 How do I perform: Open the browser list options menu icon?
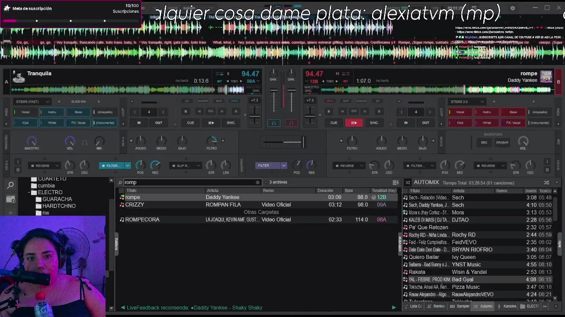click(395, 182)
